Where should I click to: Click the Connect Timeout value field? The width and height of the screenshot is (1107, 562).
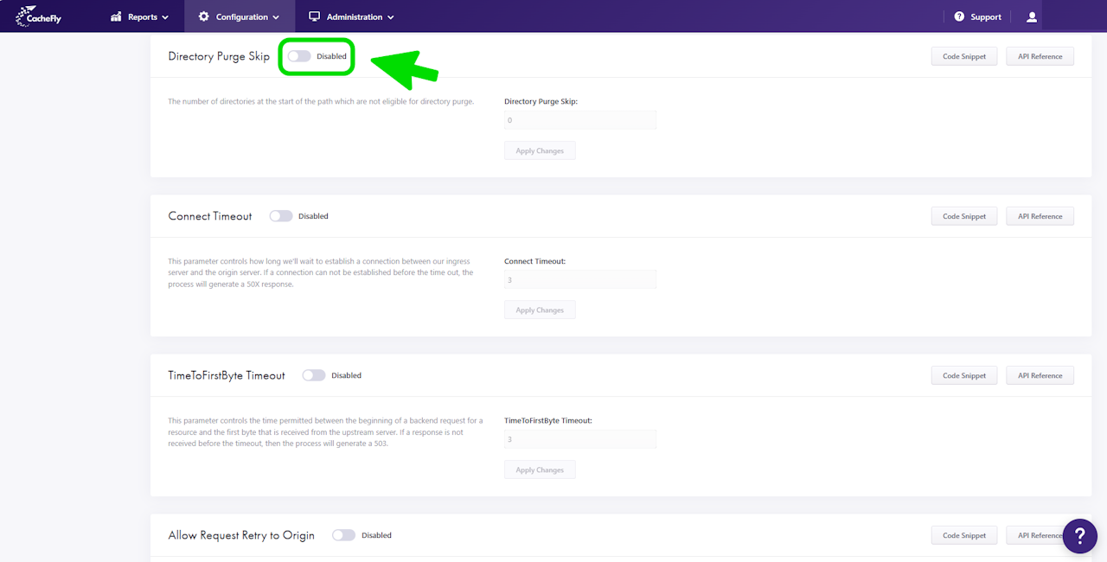580,280
